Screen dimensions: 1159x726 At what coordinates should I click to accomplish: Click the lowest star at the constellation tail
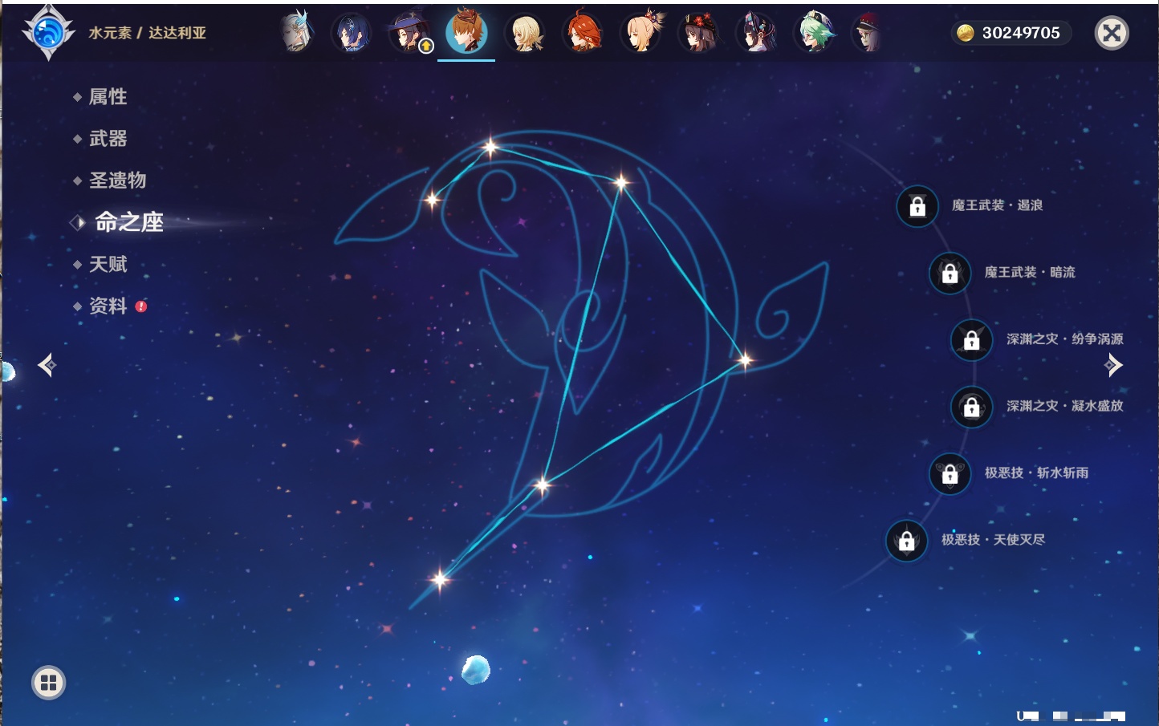coord(440,578)
